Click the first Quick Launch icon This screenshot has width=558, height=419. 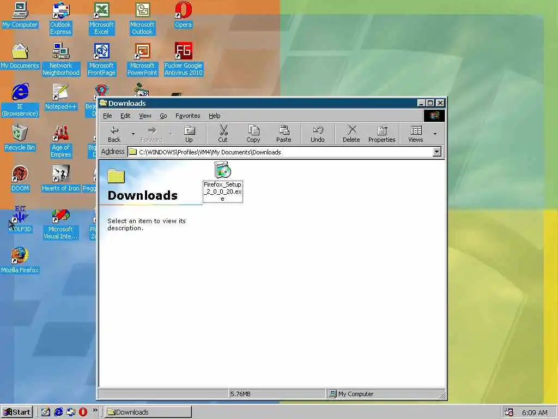[46, 412]
